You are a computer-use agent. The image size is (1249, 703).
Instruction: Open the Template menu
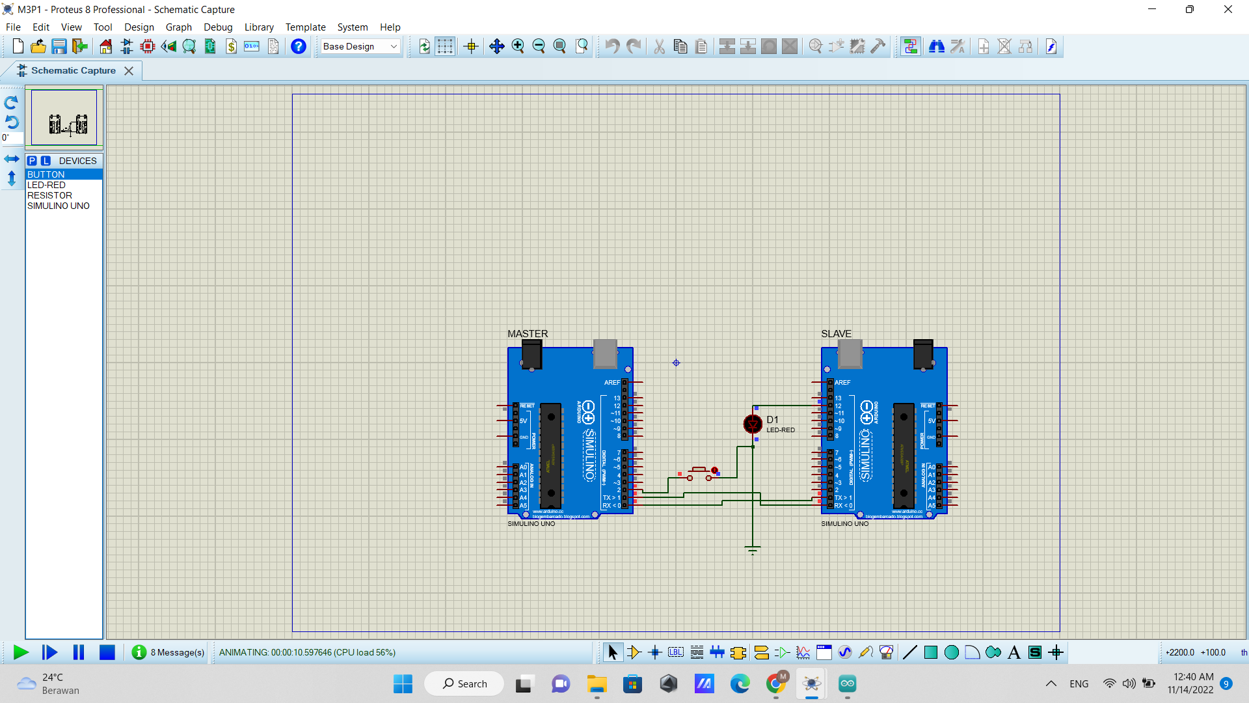pos(305,27)
